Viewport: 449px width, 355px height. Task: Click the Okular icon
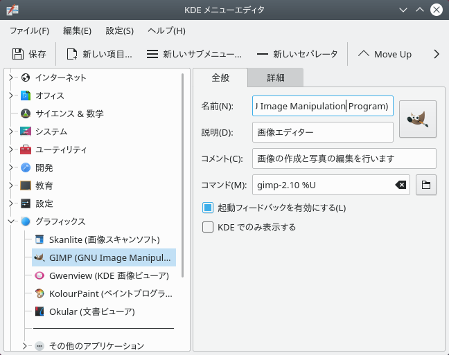(39, 311)
